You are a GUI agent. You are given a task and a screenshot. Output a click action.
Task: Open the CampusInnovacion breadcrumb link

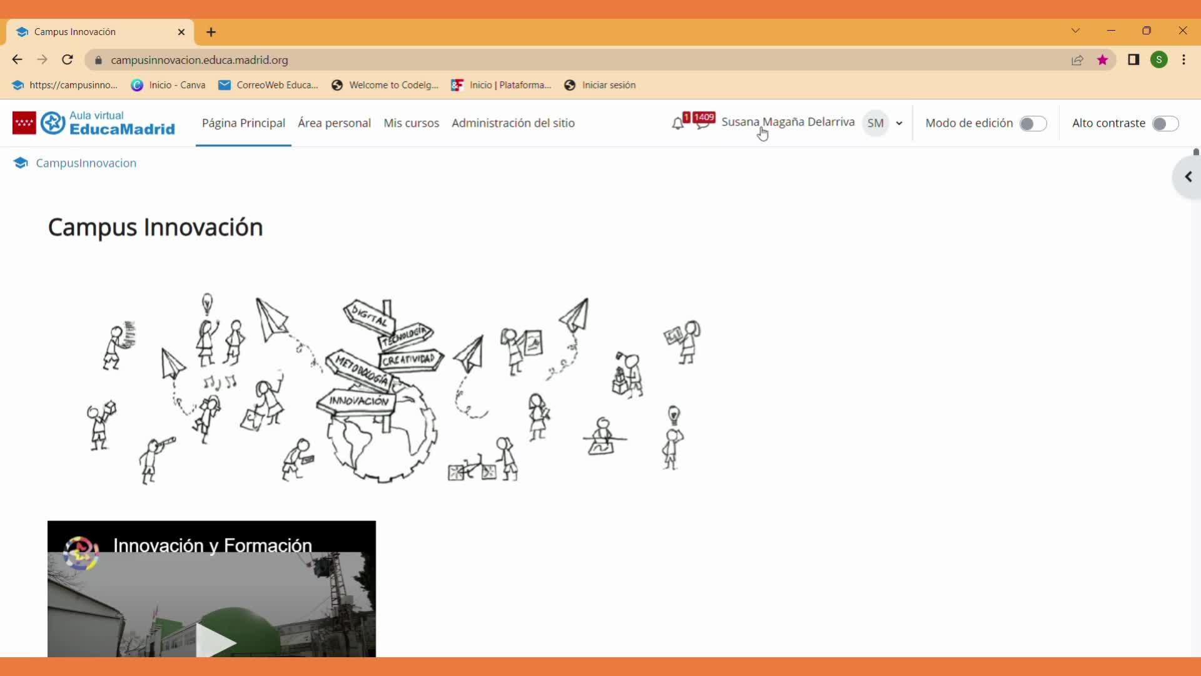pyautogui.click(x=86, y=163)
